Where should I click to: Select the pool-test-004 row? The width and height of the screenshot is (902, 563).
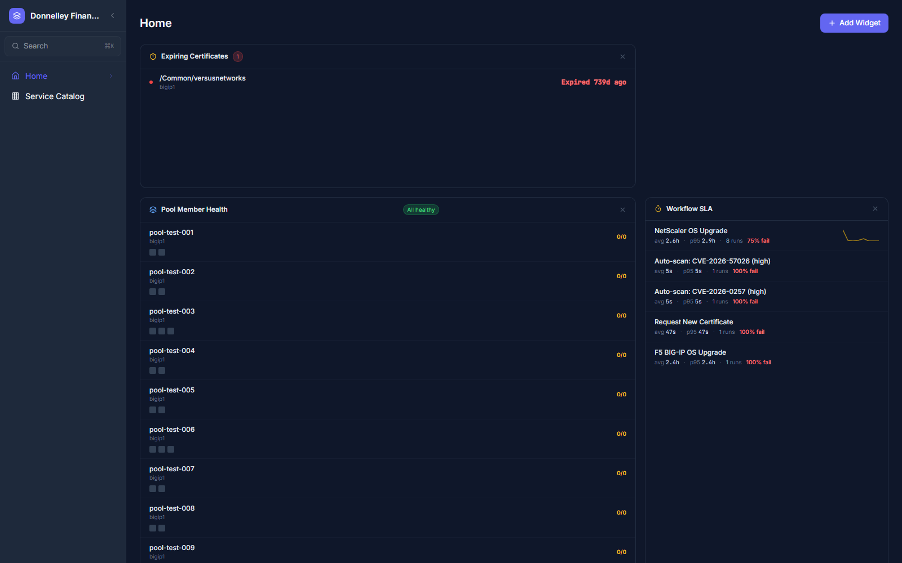388,360
